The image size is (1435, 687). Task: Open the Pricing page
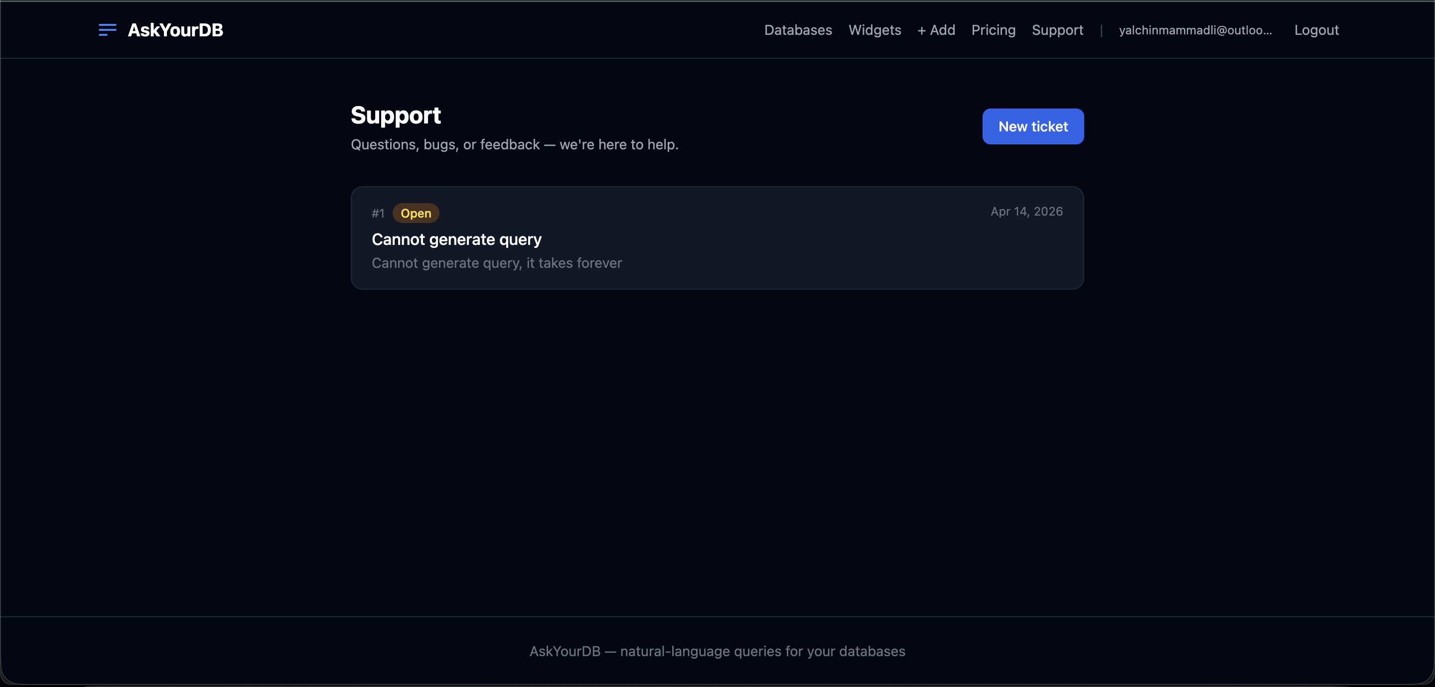coord(993,30)
